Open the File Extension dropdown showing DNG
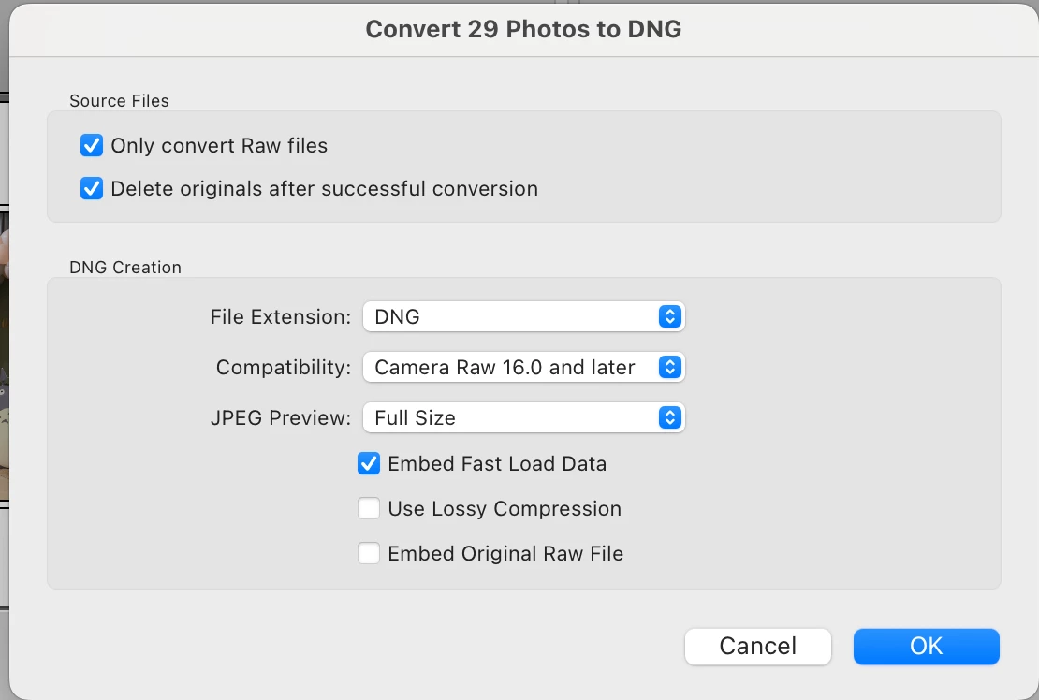 pos(522,316)
